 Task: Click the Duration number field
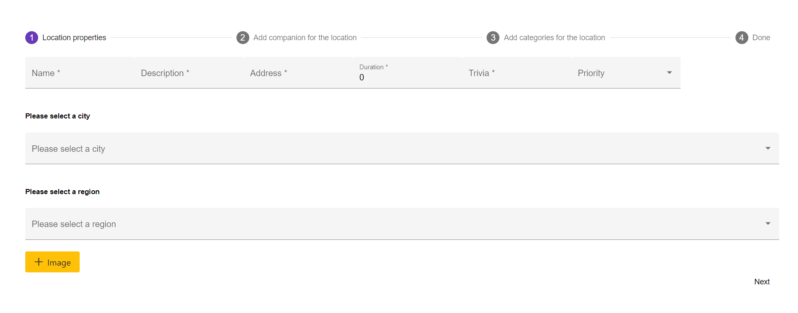point(407,77)
